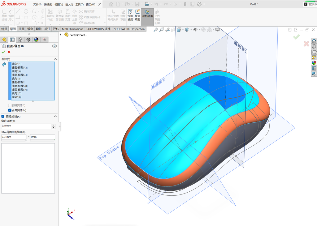Switch to the 曲面 tab

[22, 29]
